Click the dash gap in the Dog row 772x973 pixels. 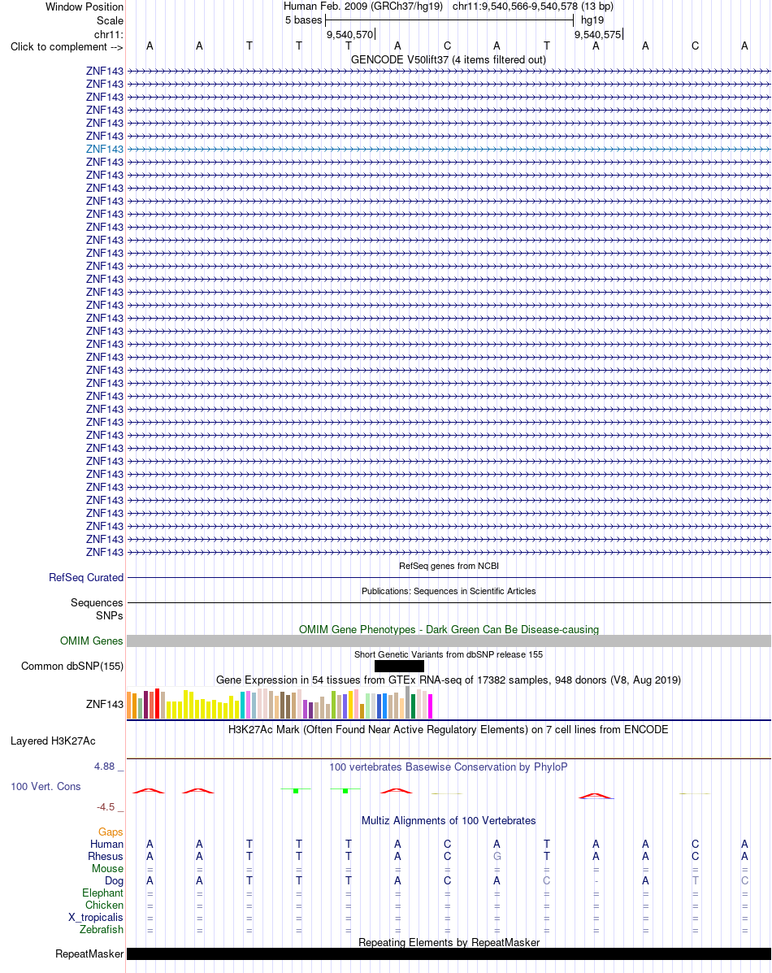[x=596, y=881]
